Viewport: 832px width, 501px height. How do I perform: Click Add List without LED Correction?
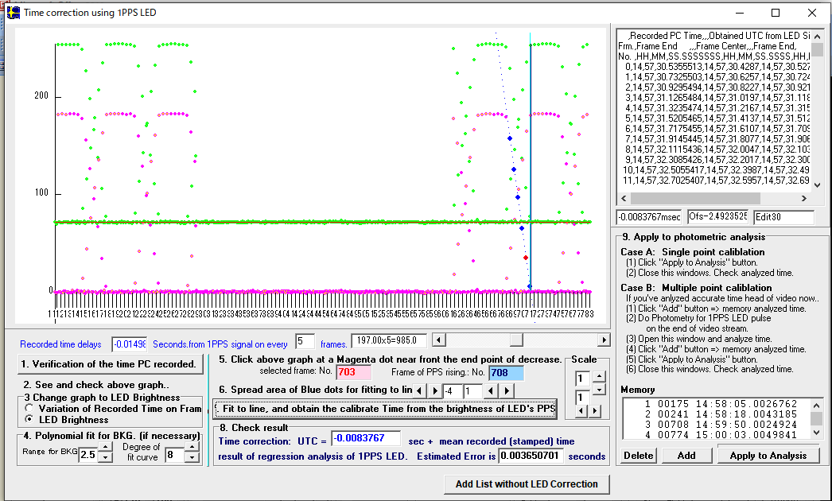(x=526, y=484)
